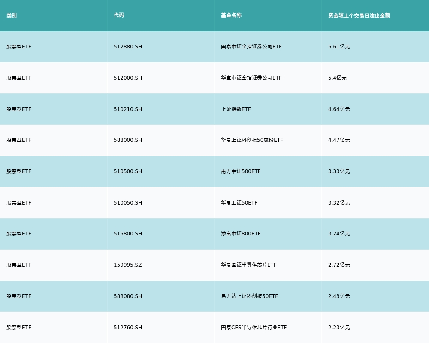Click the 2.23亿元 outflow amount

point(339,328)
